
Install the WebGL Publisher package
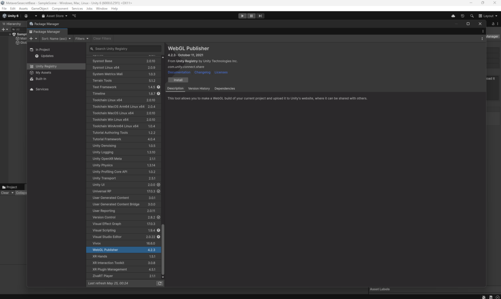coord(178,80)
